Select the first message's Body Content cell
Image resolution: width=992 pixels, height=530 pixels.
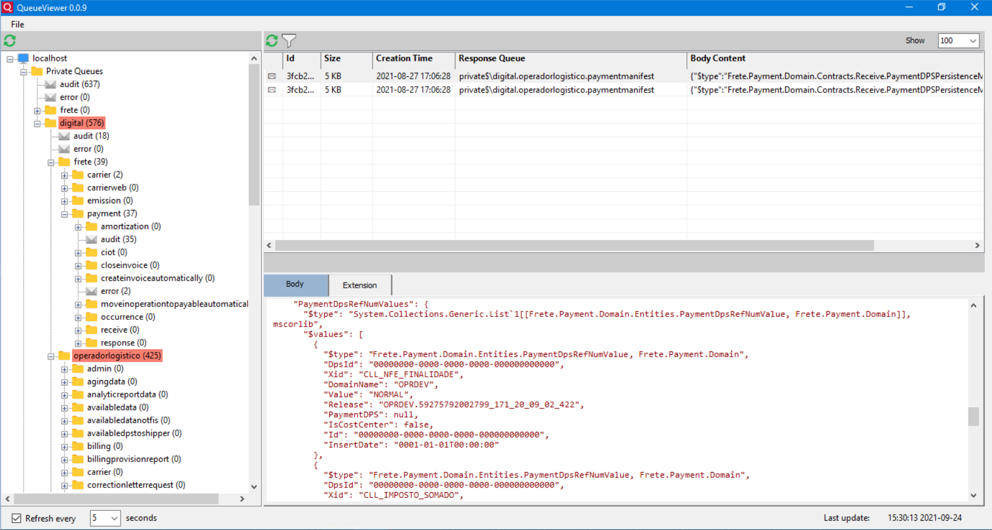tap(835, 76)
